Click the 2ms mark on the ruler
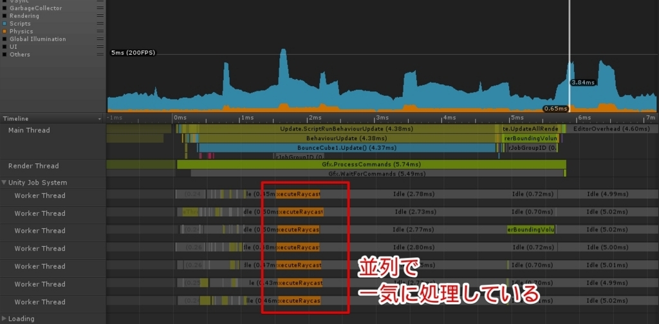Viewport: 659px width, 324px height. (x=315, y=118)
